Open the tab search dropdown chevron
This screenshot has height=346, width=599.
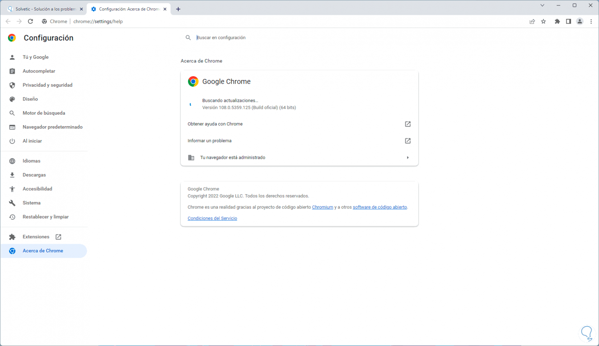pos(542,5)
